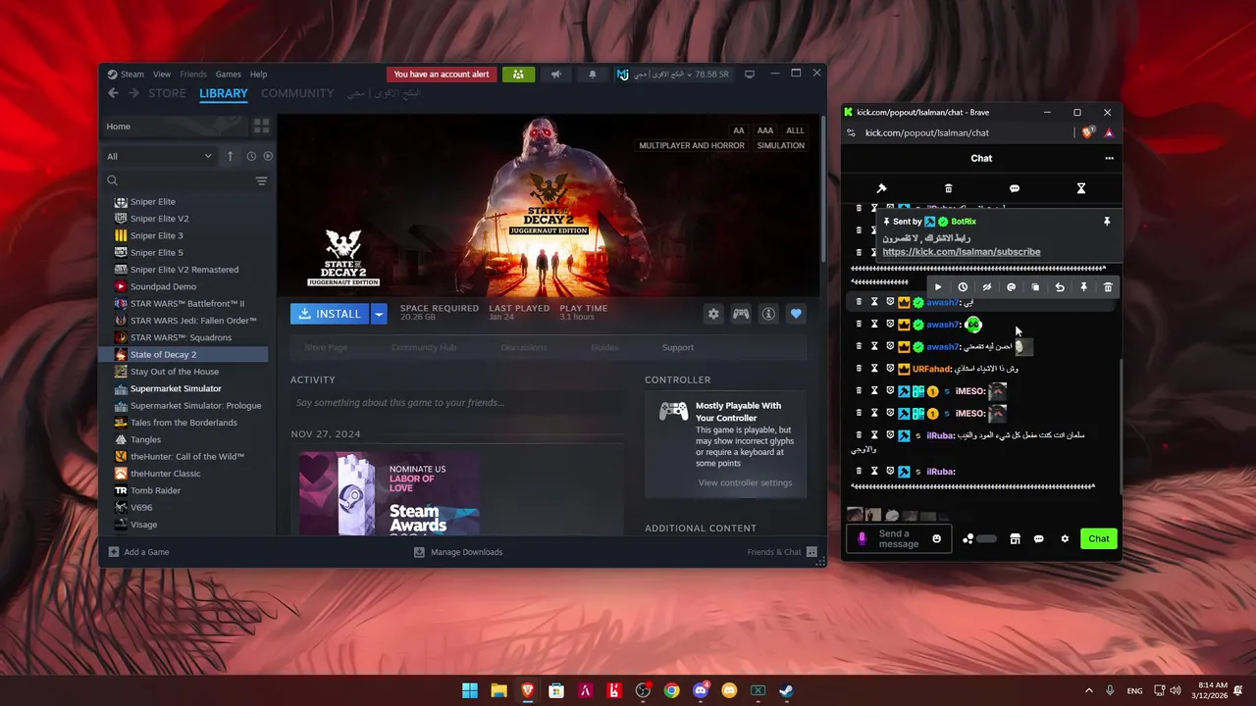Screen dimensions: 1256x706
Task: Open Windows Start button on taskbar
Action: 470,690
